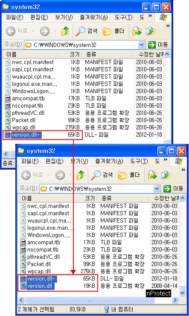Click the Up folder icon in front window
This screenshot has height=316, width=189.
tap(81, 175)
